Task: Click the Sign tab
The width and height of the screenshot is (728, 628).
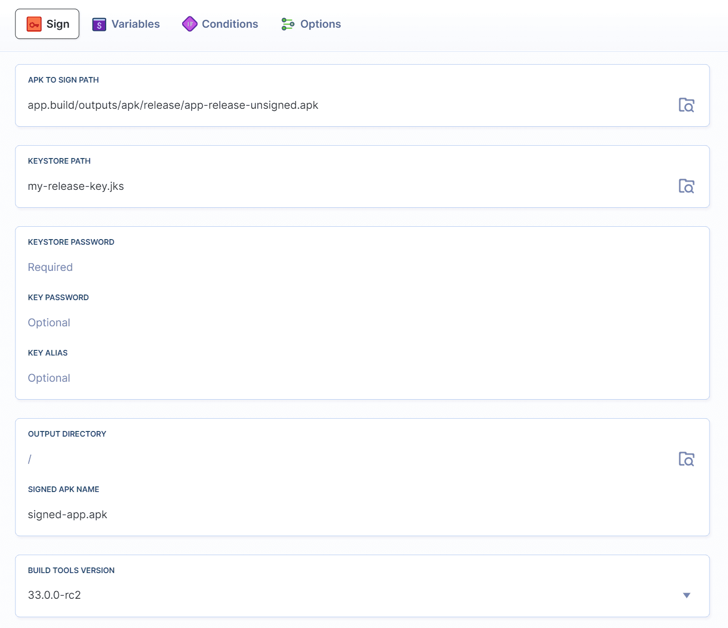Action: click(47, 24)
